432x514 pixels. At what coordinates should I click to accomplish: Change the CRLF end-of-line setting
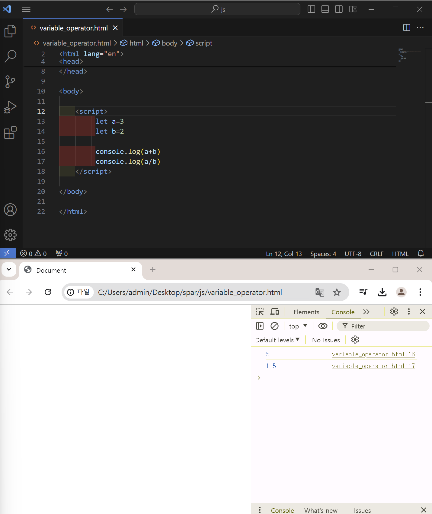pyautogui.click(x=377, y=254)
